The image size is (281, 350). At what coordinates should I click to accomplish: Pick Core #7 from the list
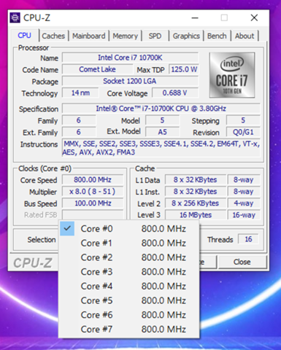(x=128, y=329)
